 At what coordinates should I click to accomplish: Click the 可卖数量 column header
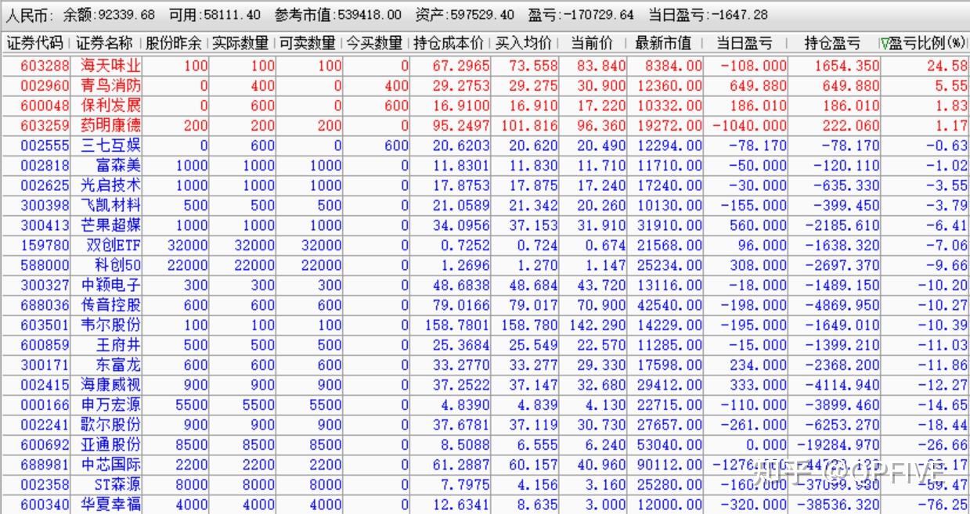pos(308,43)
